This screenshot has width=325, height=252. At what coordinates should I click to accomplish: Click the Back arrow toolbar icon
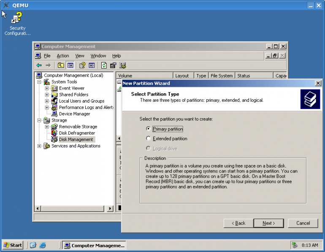click(x=39, y=65)
